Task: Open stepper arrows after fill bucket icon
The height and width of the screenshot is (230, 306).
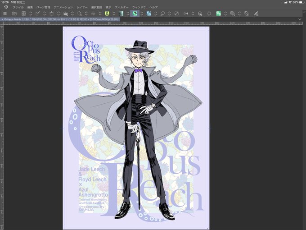Action: point(142,14)
